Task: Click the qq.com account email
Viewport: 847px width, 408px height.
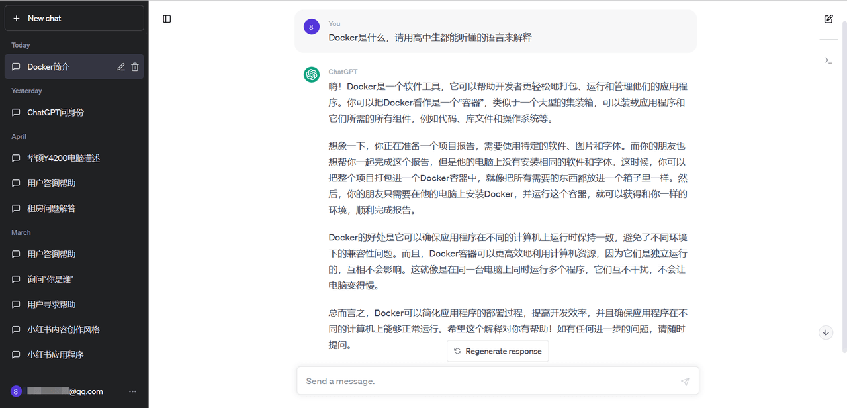Action: (65, 391)
